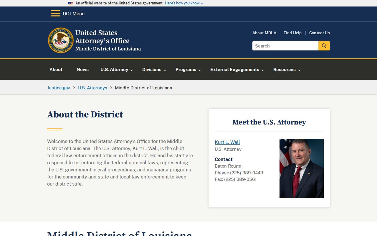This screenshot has width=377, height=236.
Task: Open the News menu item
Action: pos(82,70)
